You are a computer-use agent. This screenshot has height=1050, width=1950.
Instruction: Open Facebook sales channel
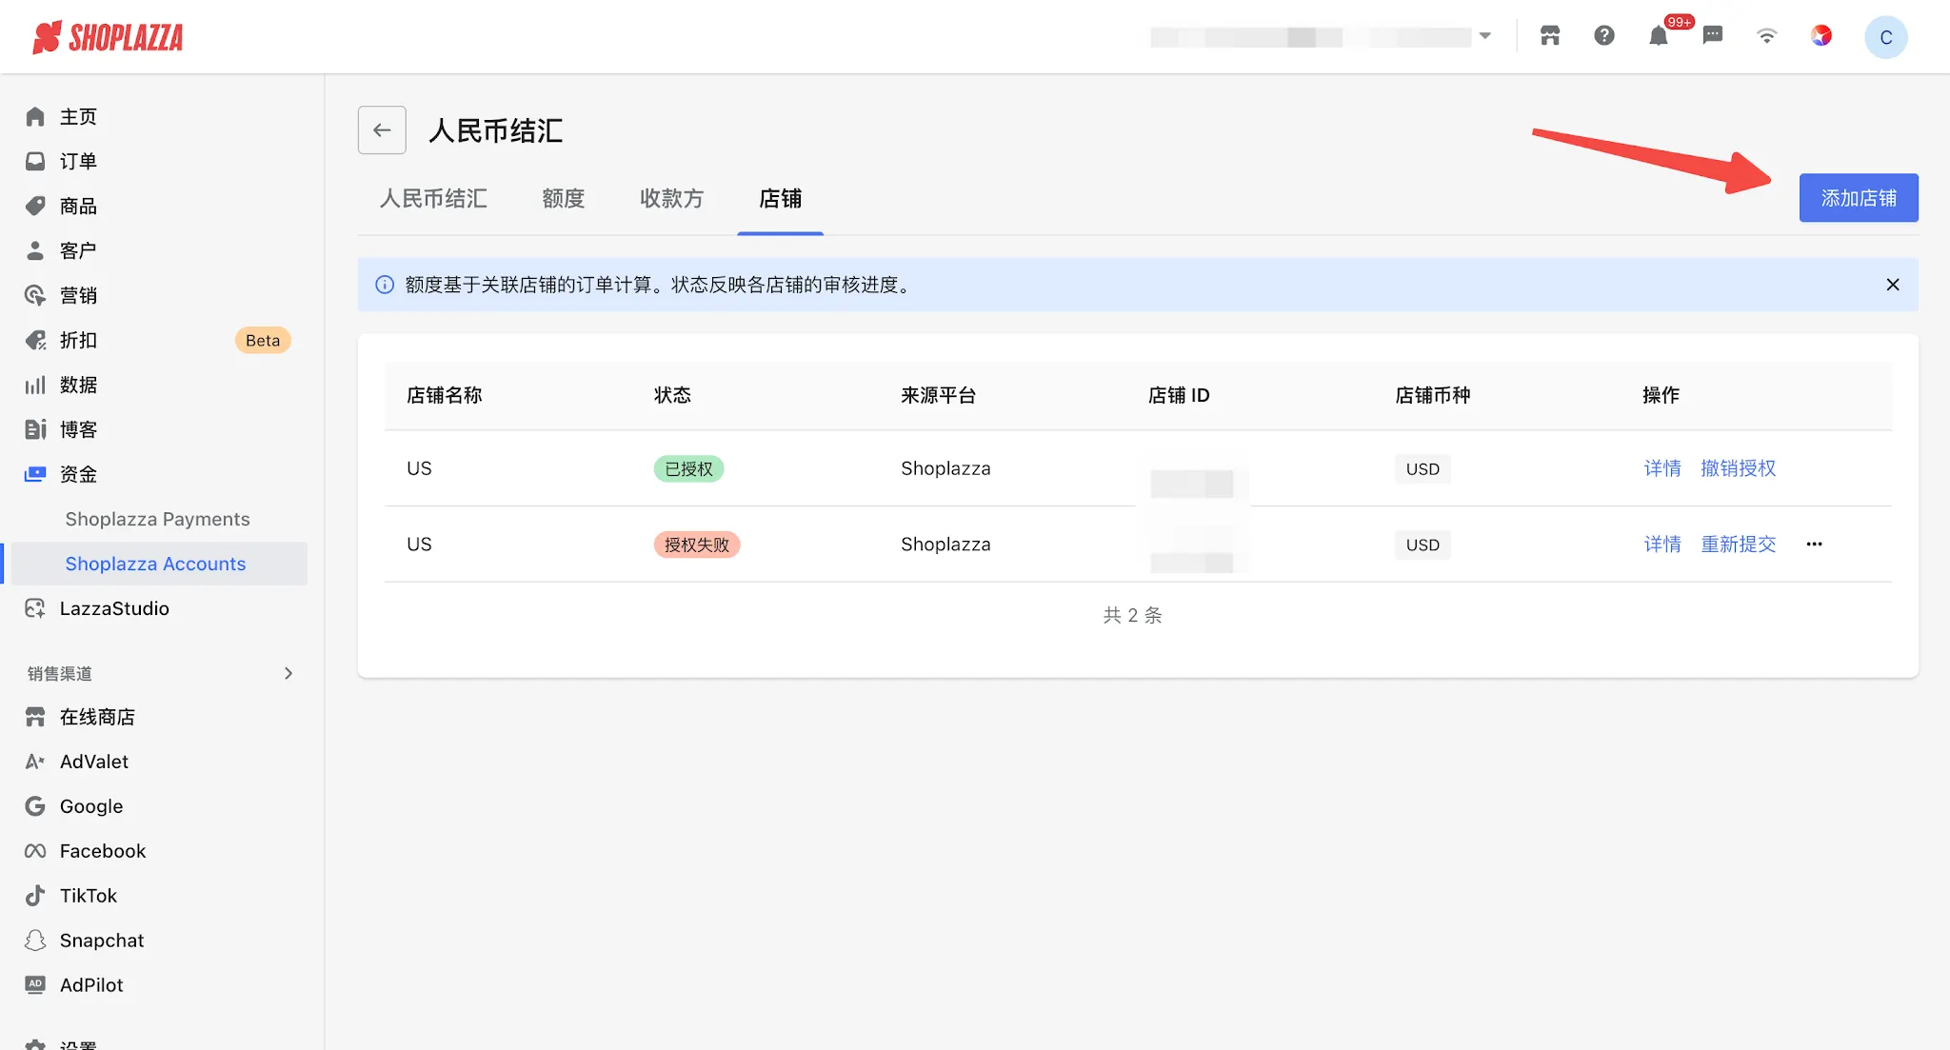click(x=103, y=851)
